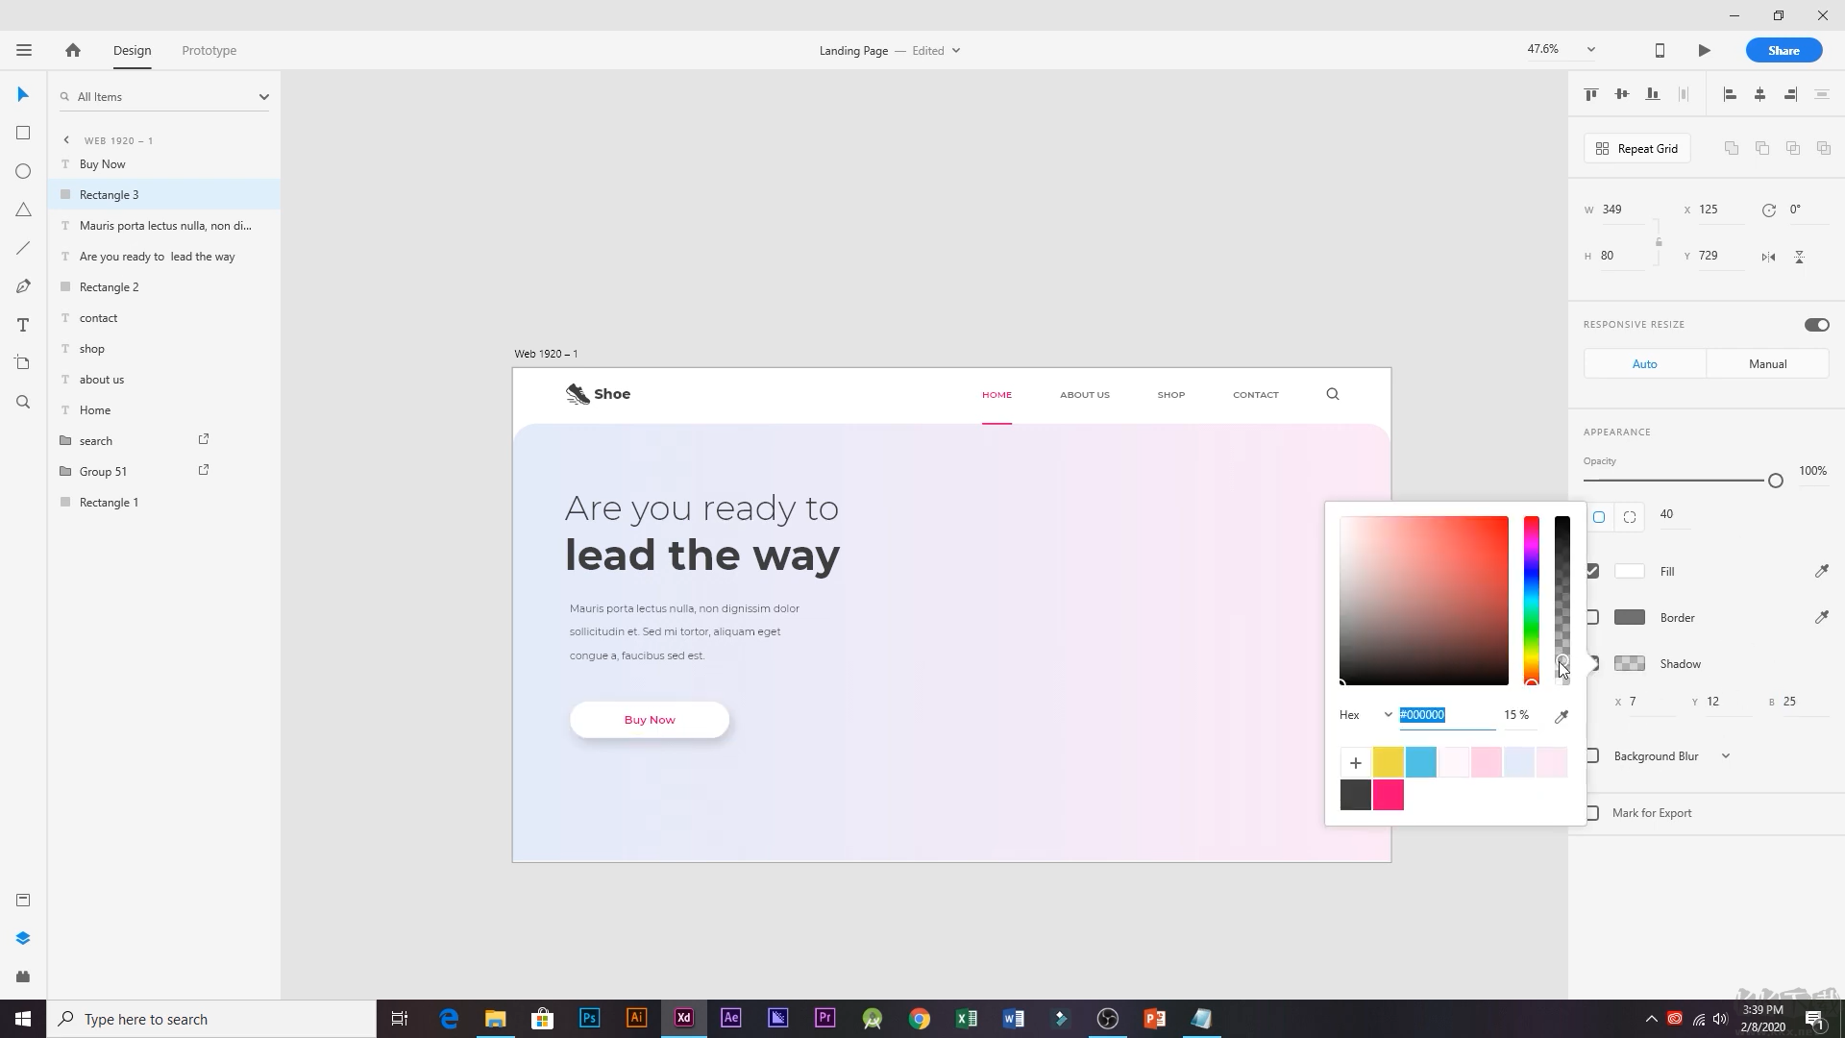Image resolution: width=1845 pixels, height=1038 pixels.
Task: Expand the Background Blur section
Action: (x=1726, y=756)
